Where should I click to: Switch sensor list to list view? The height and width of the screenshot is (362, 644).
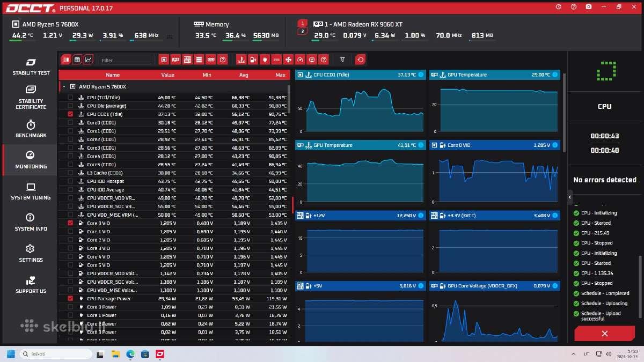coord(66,60)
